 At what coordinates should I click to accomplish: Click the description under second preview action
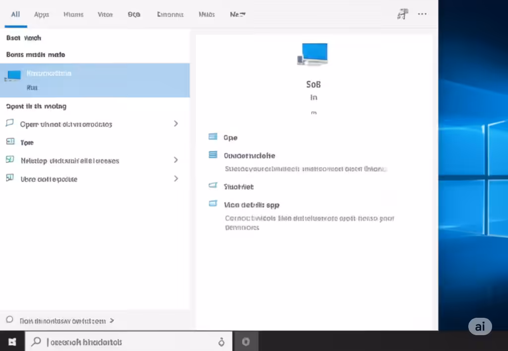306,169
